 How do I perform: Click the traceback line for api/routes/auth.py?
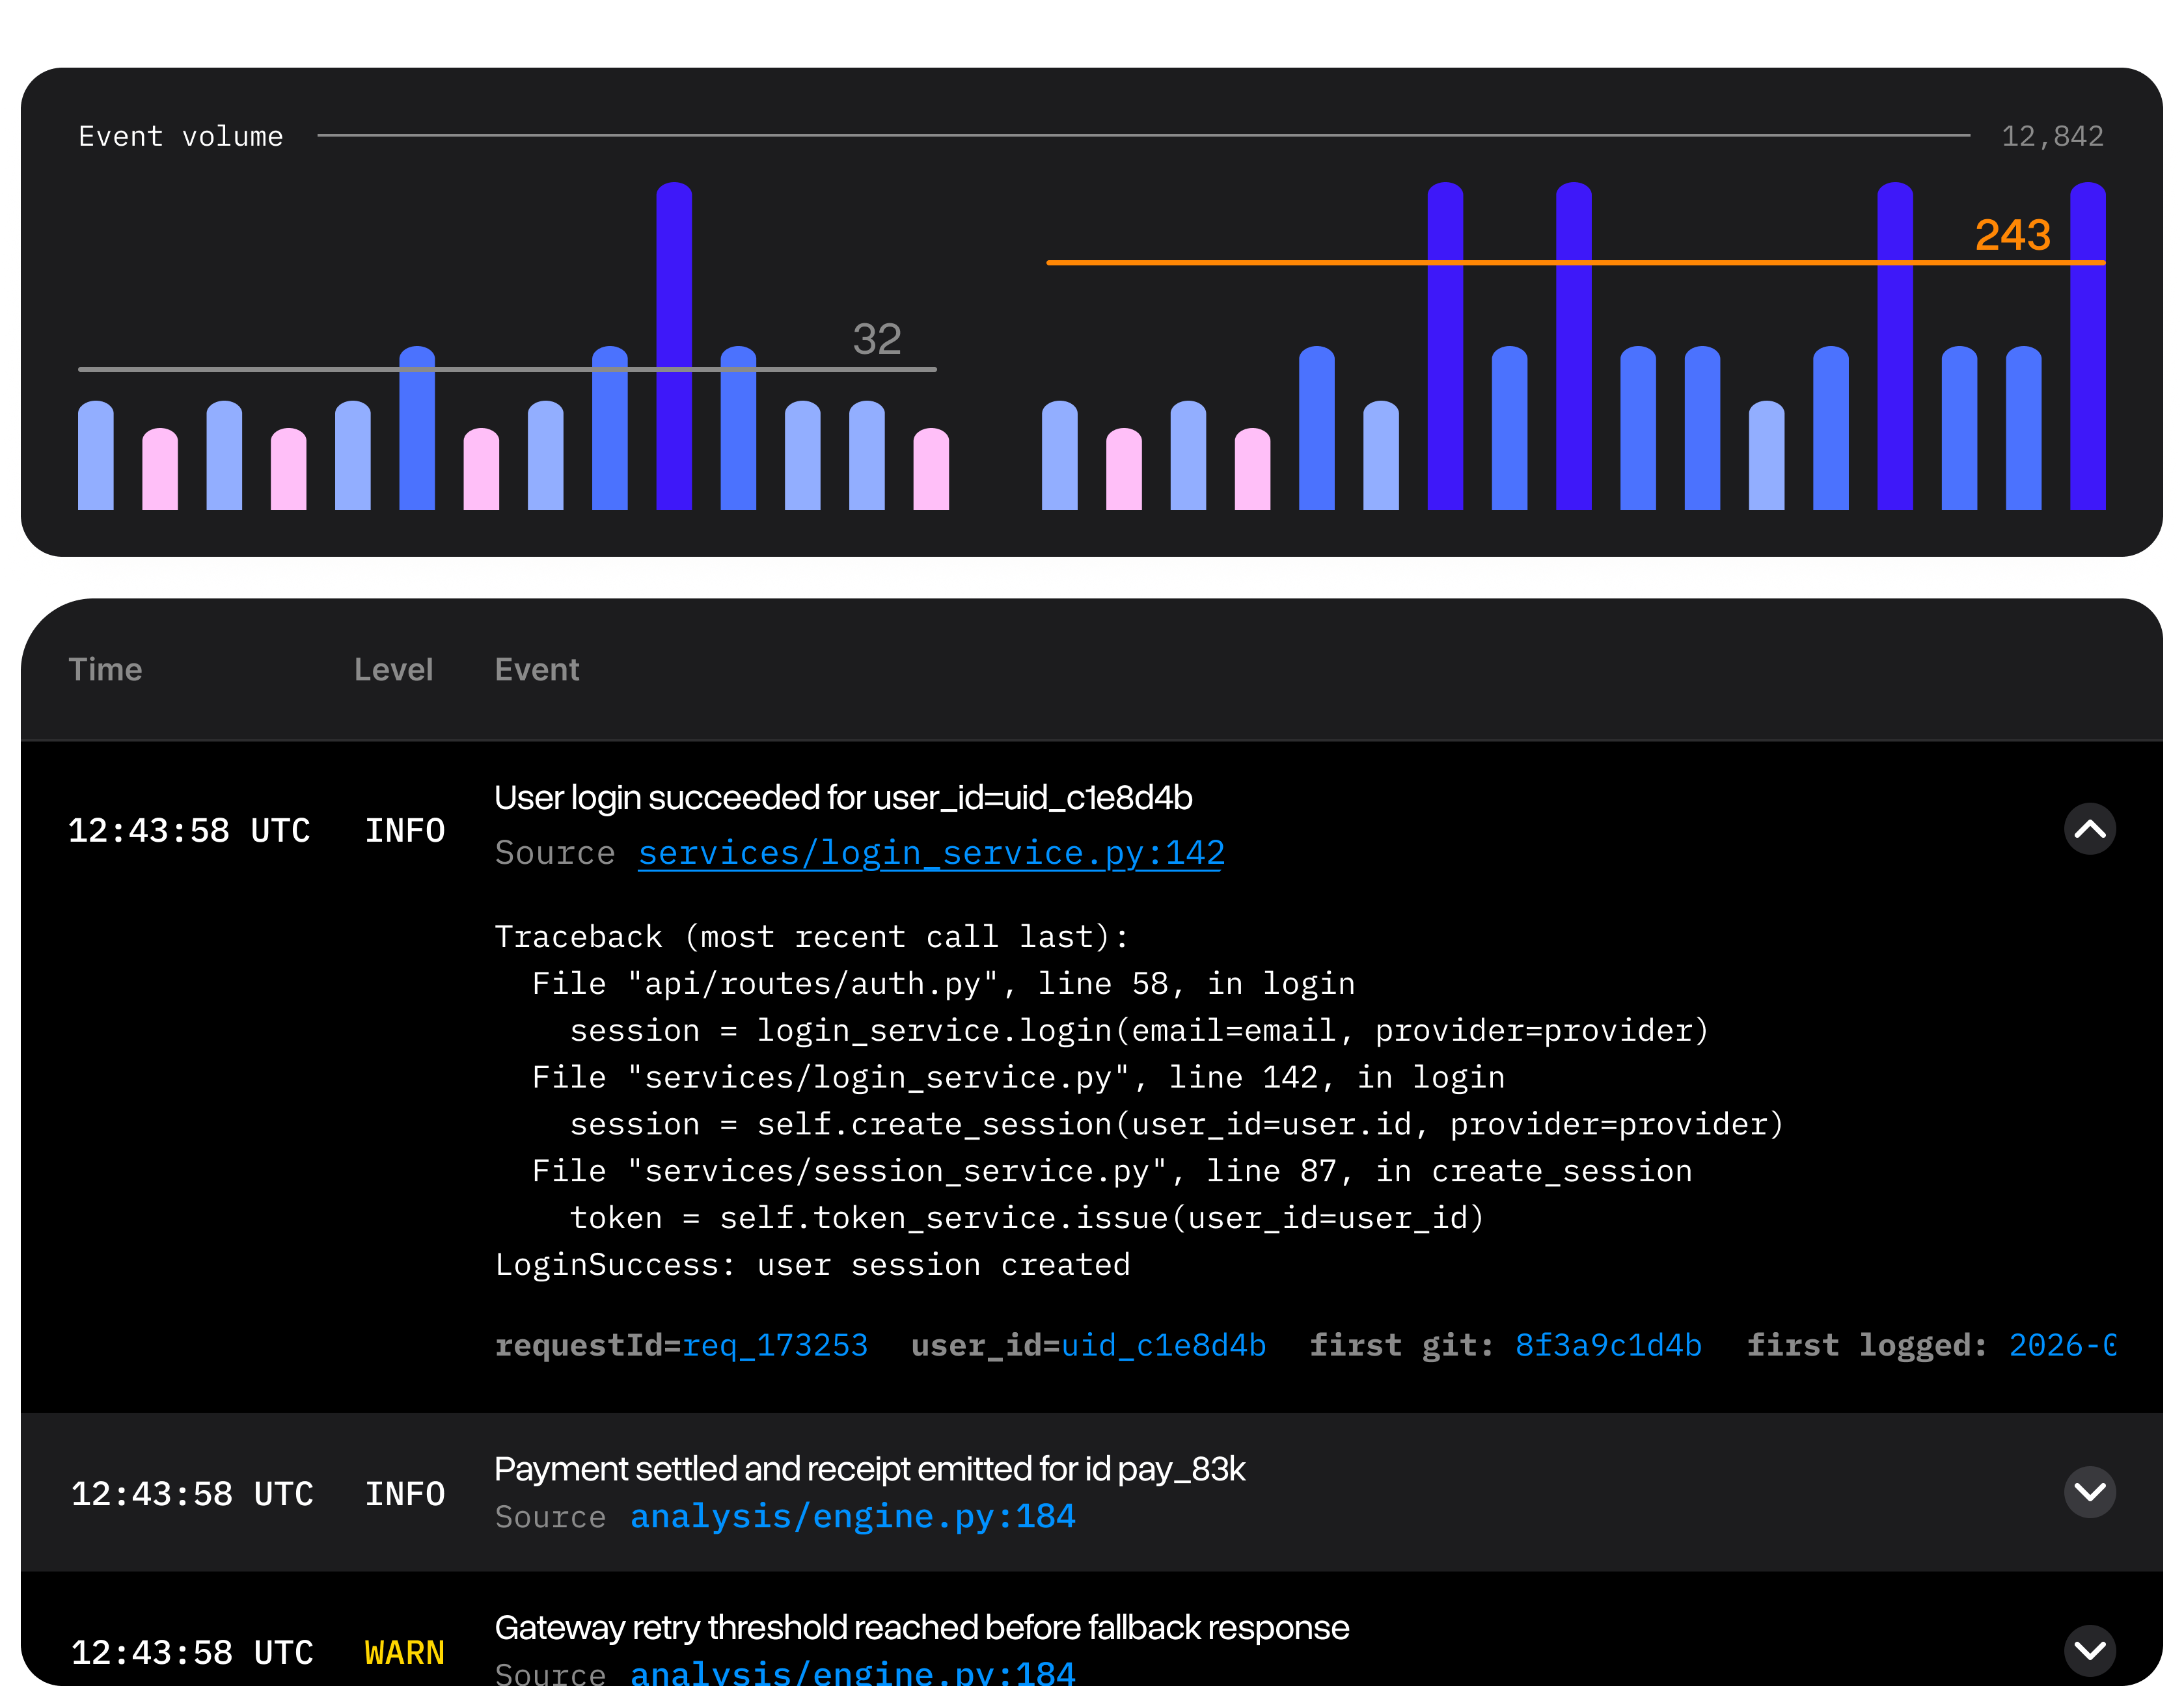click(x=943, y=983)
